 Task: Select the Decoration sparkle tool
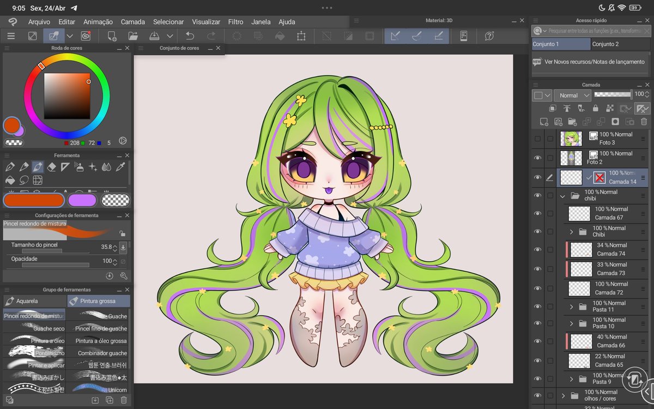[93, 167]
